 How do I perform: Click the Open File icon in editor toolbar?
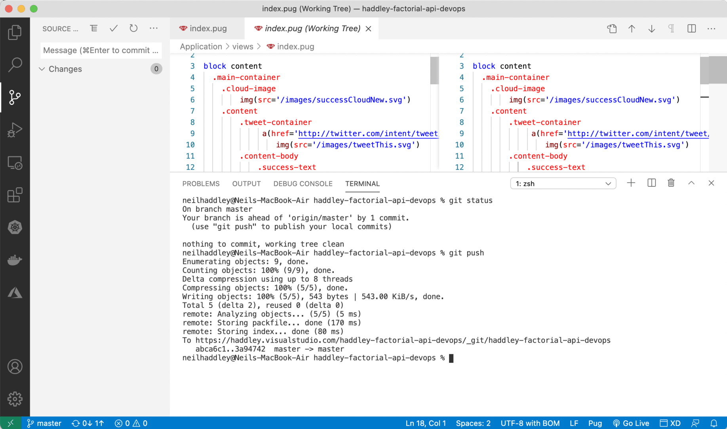click(x=612, y=28)
